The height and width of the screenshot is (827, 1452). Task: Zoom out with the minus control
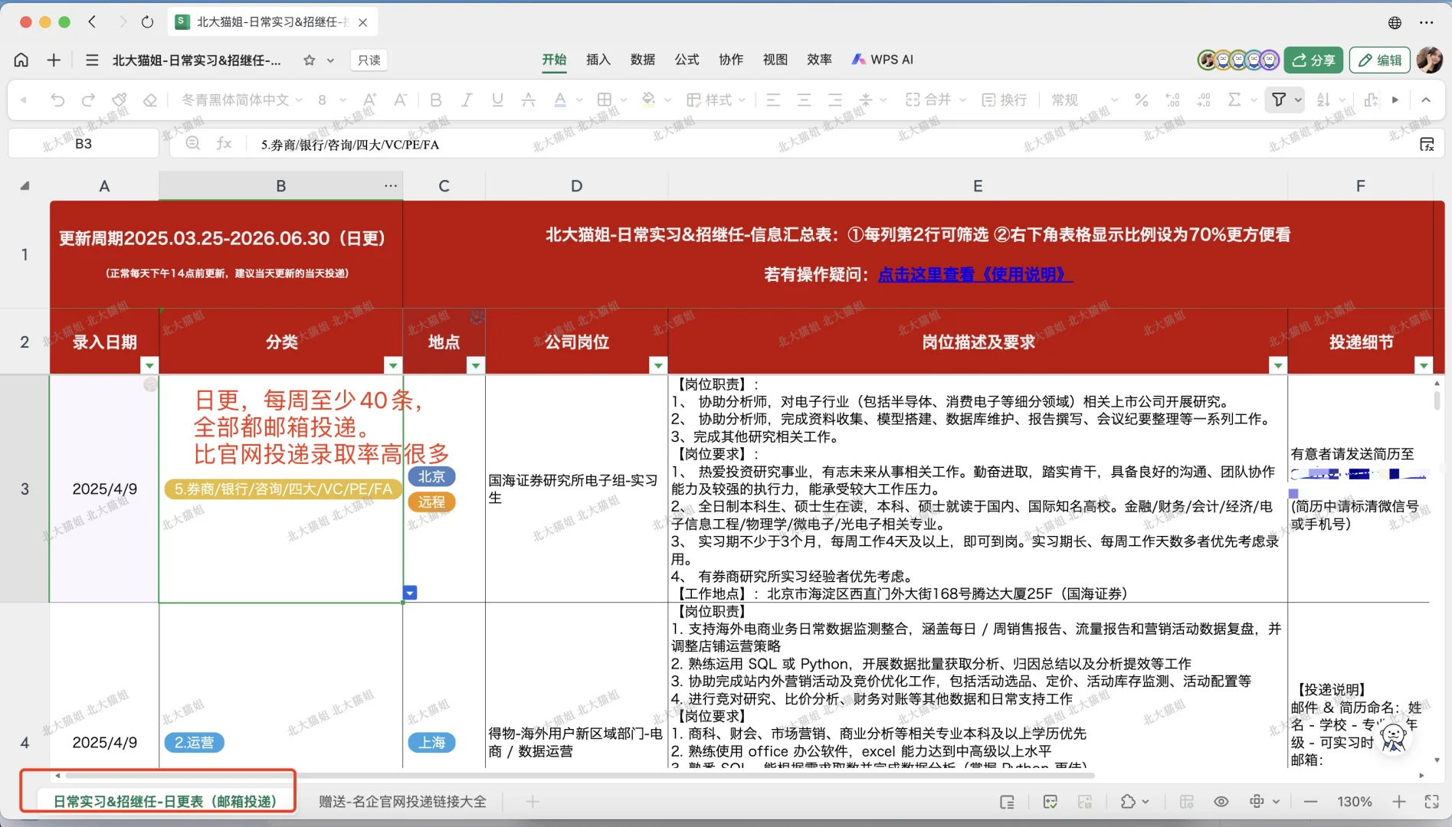[1310, 802]
